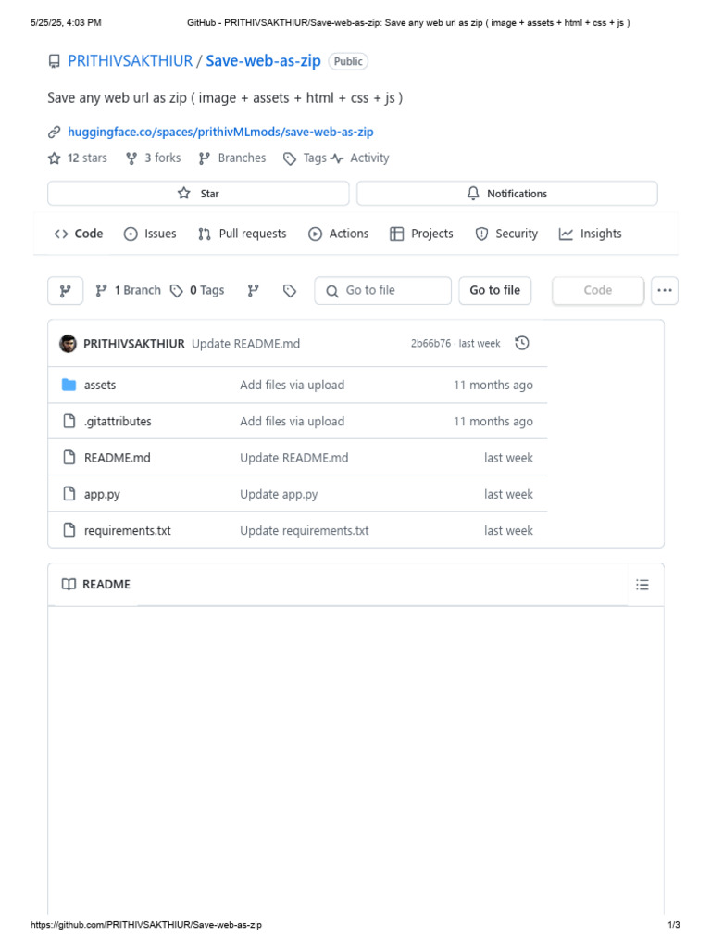Click the README.md file icon
Image resolution: width=711 pixels, height=949 pixels.
(69, 458)
